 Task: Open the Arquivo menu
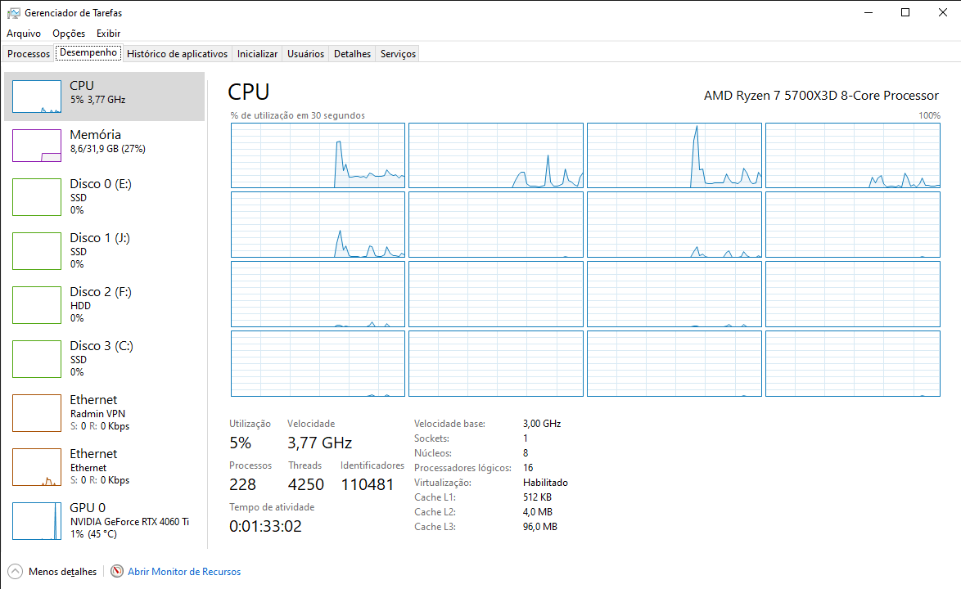[x=24, y=33]
